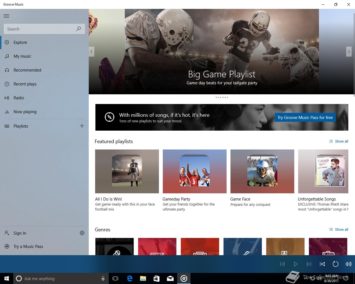Image resolution: width=355 pixels, height=284 pixels.
Task: Click Cortana microphone icon
Action: 103,278
